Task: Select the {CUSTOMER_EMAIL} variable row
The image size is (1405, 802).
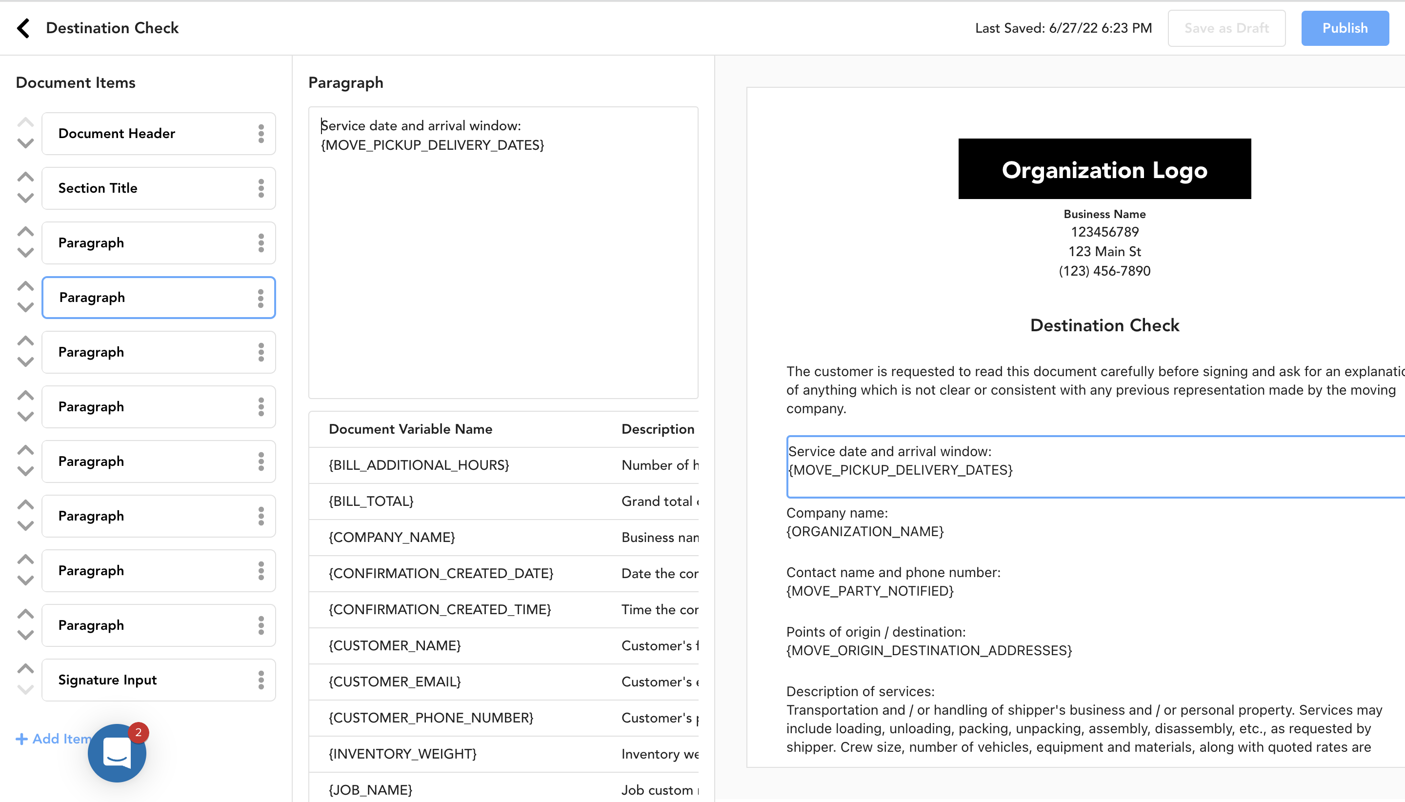Action: tap(503, 682)
